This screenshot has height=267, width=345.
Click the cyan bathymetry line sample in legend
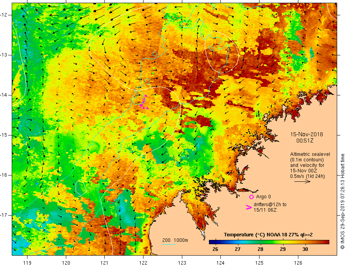[169, 244]
